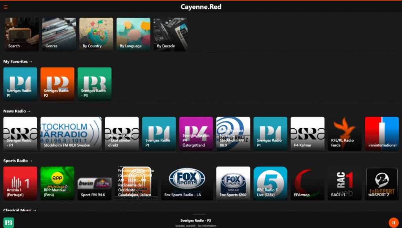This screenshot has width=402, height=228.
Task: Open the My Favorites section link
Action: [x=18, y=62]
